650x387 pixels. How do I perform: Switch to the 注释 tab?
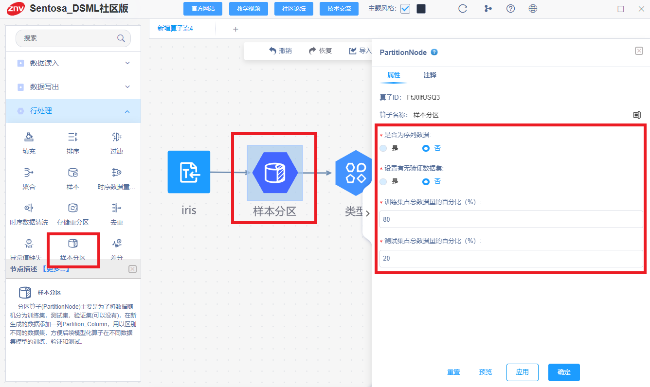(x=430, y=75)
